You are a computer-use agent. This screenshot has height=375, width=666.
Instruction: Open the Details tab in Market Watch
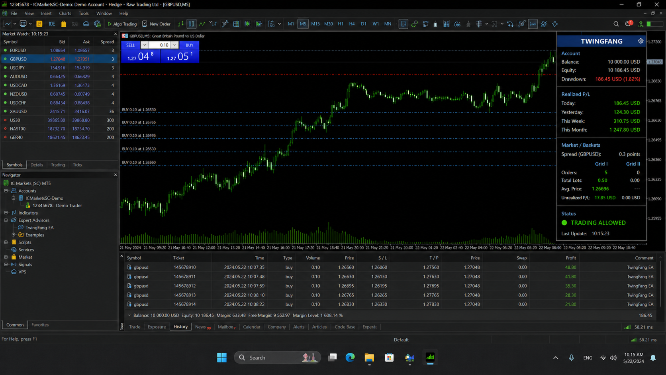(x=37, y=165)
